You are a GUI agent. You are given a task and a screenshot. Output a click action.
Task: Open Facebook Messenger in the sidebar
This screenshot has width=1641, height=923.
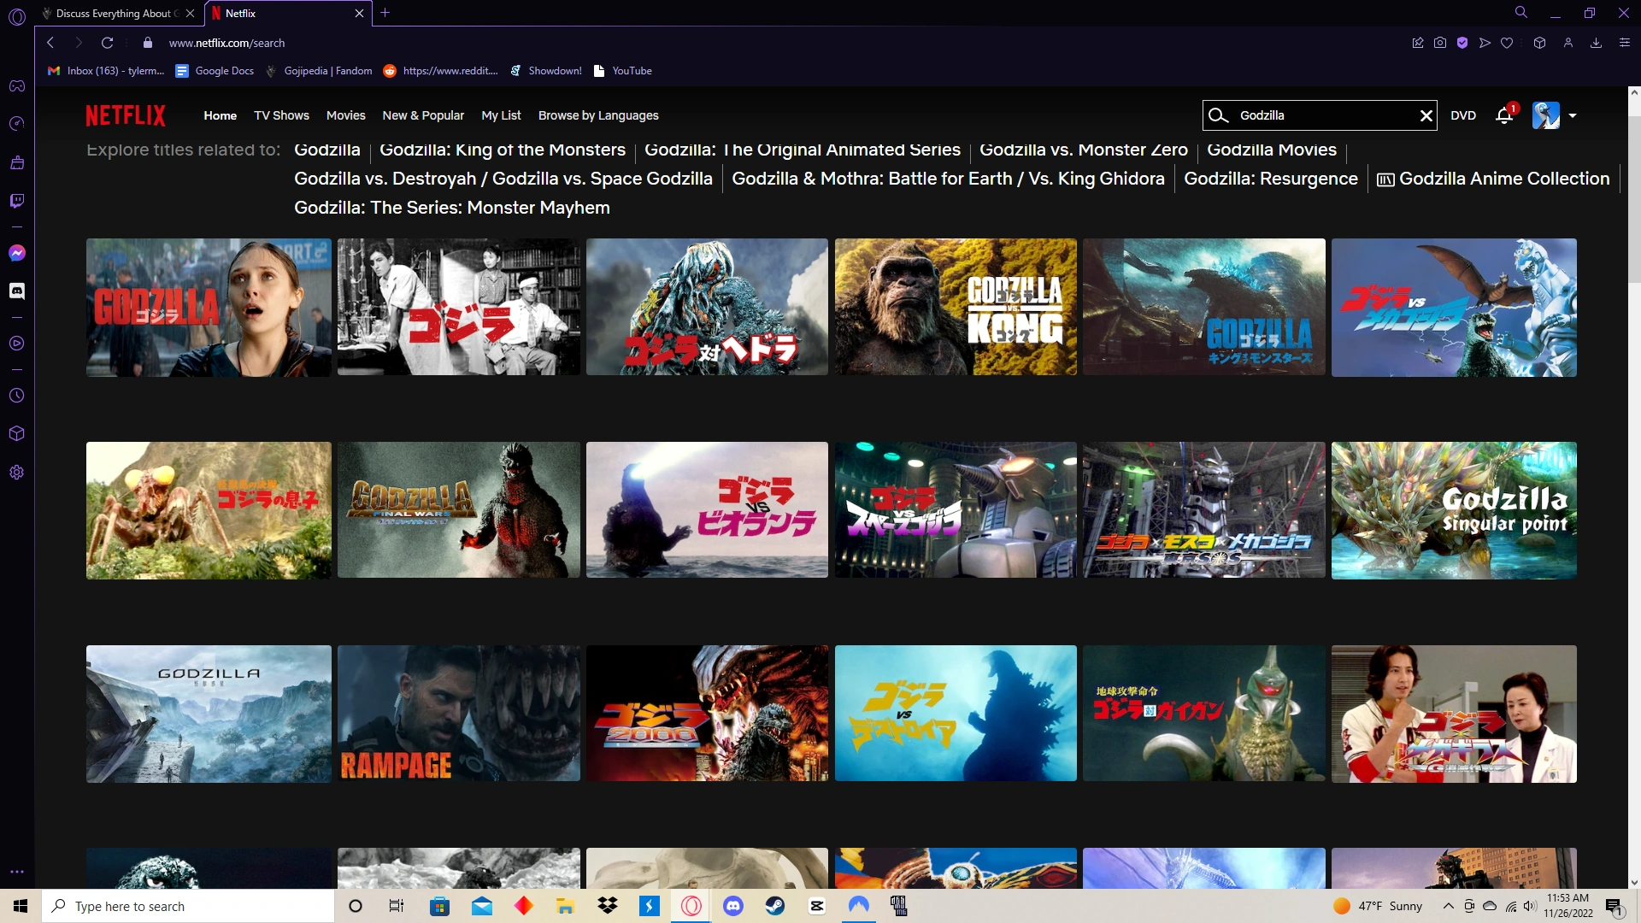coord(17,253)
